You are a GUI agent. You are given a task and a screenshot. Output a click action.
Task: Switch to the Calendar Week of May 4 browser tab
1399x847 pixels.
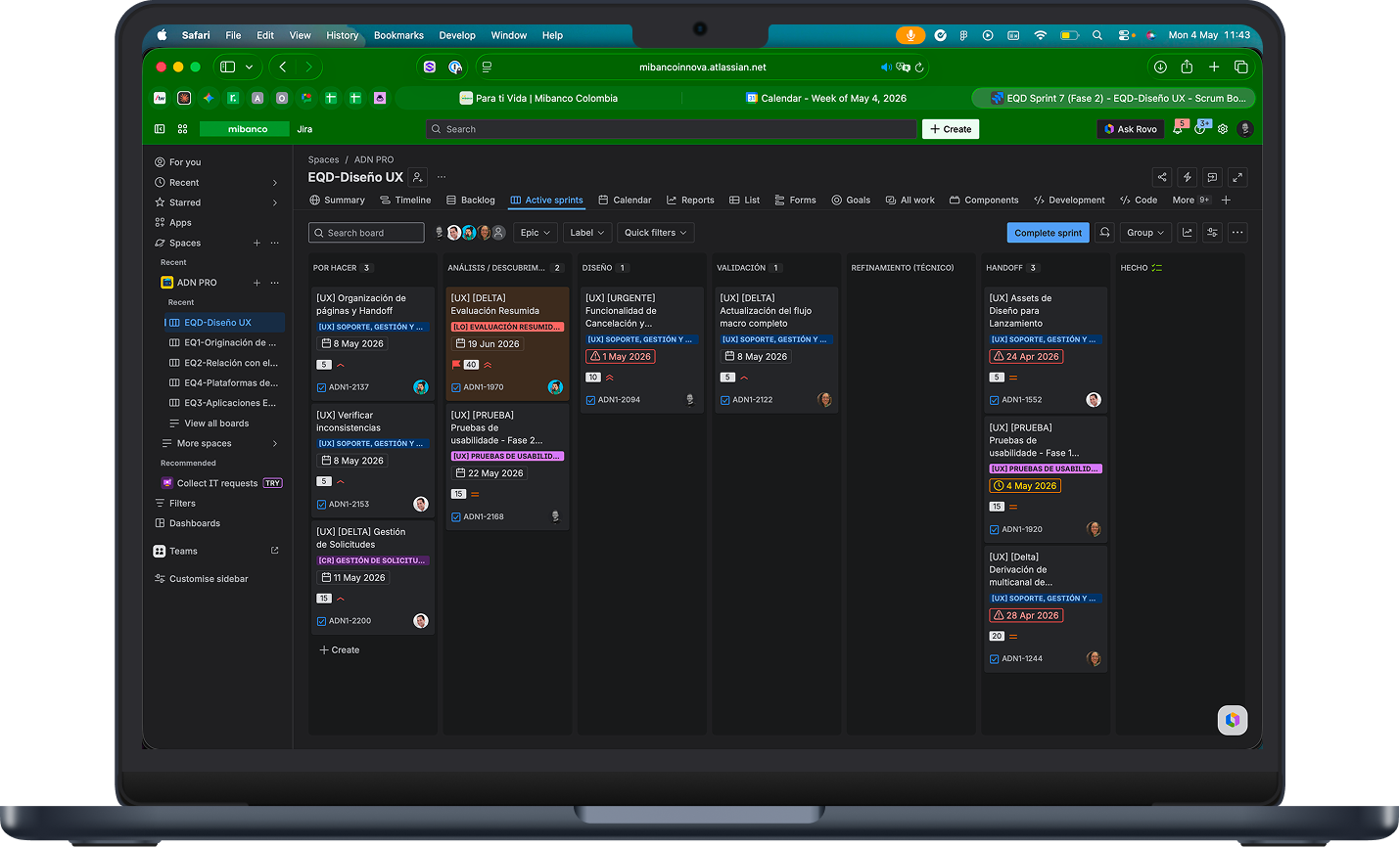827,98
